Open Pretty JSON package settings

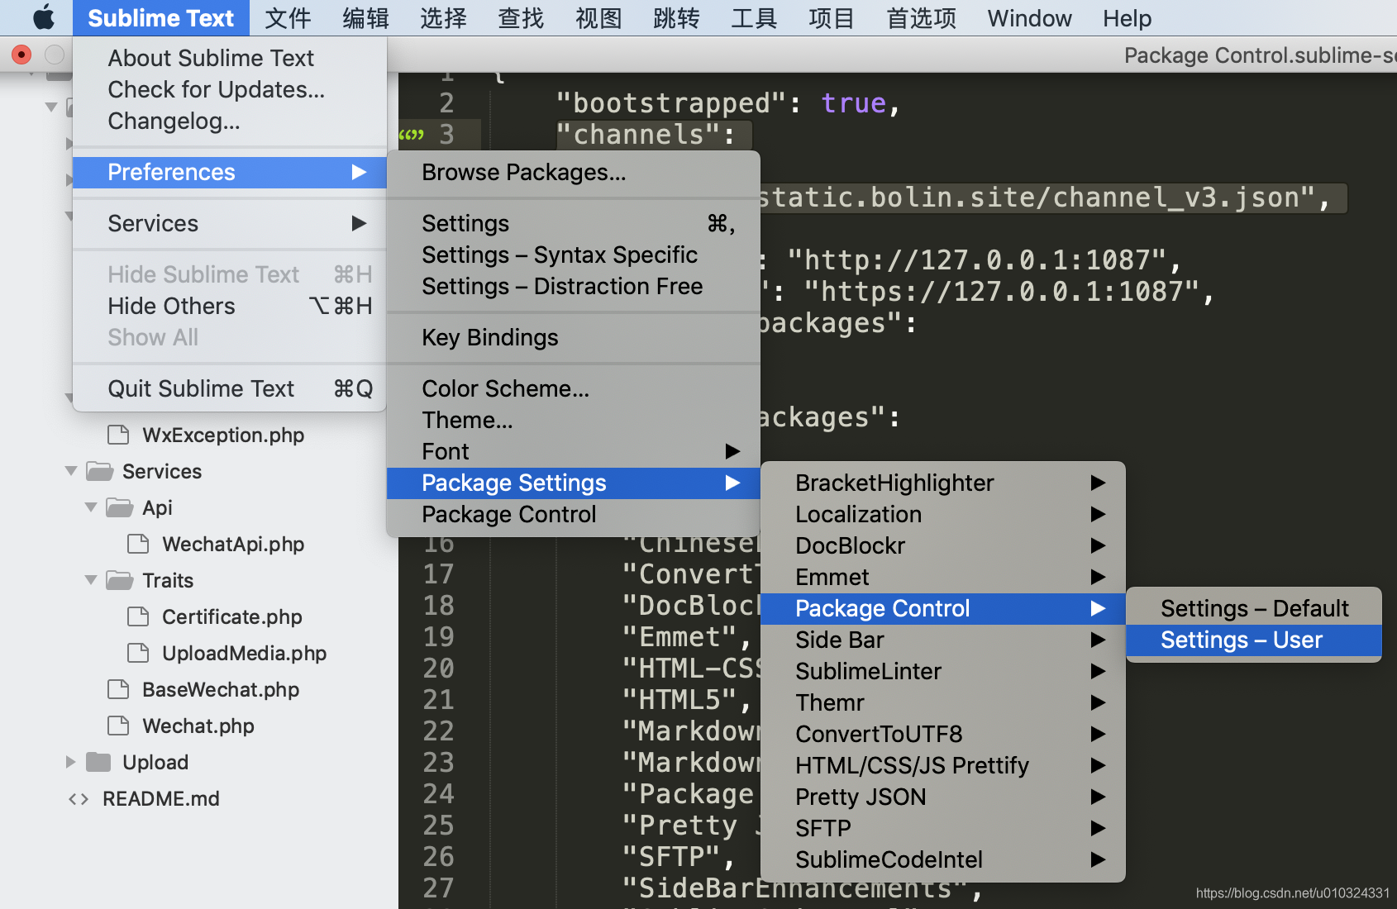click(943, 797)
